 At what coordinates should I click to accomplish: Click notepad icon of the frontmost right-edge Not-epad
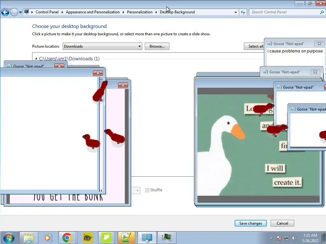click(293, 109)
